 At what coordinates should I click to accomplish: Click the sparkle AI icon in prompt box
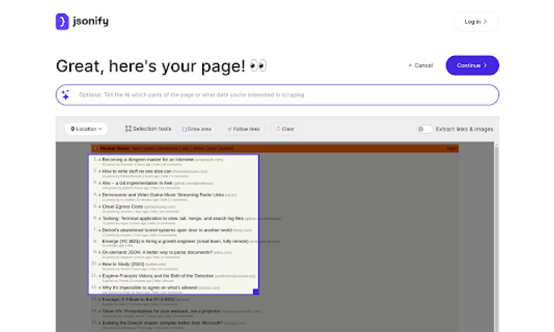click(x=66, y=95)
